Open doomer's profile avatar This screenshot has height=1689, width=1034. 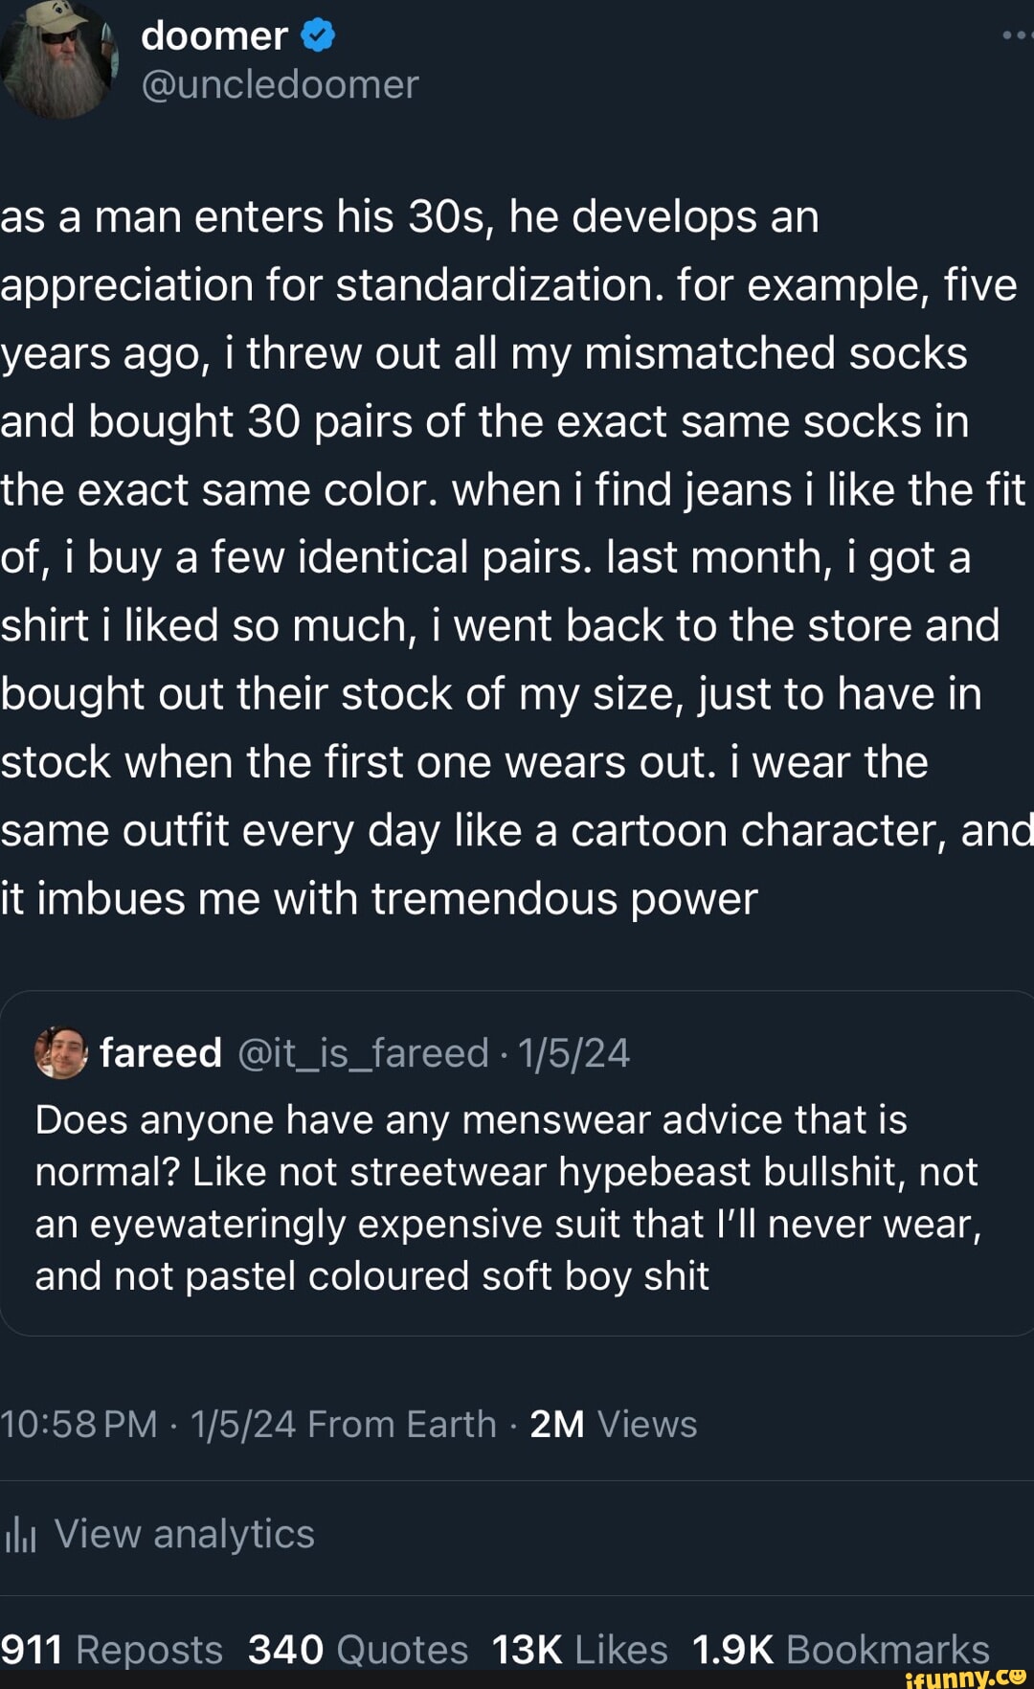pyautogui.click(x=57, y=59)
